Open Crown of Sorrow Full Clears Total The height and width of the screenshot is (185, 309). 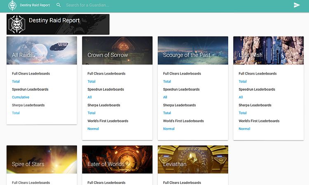[x=91, y=81]
